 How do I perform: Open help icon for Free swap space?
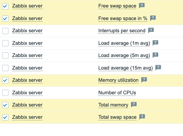point(142,6)
